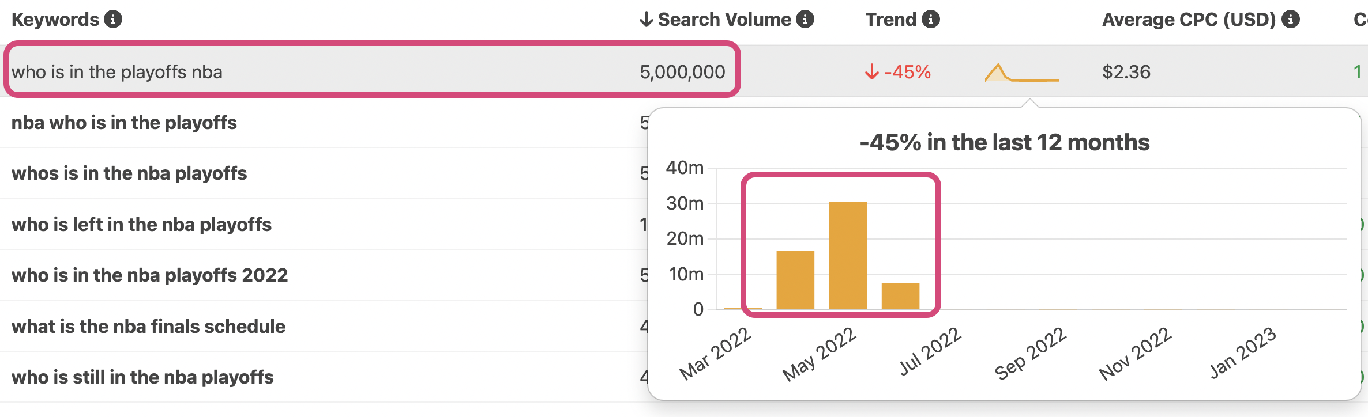Click the Average CPC (USD) column header
The width and height of the screenshot is (1368, 417).
click(x=1189, y=20)
